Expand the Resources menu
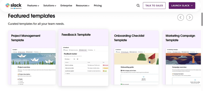The width and height of the screenshot is (203, 91). coord(83,6)
